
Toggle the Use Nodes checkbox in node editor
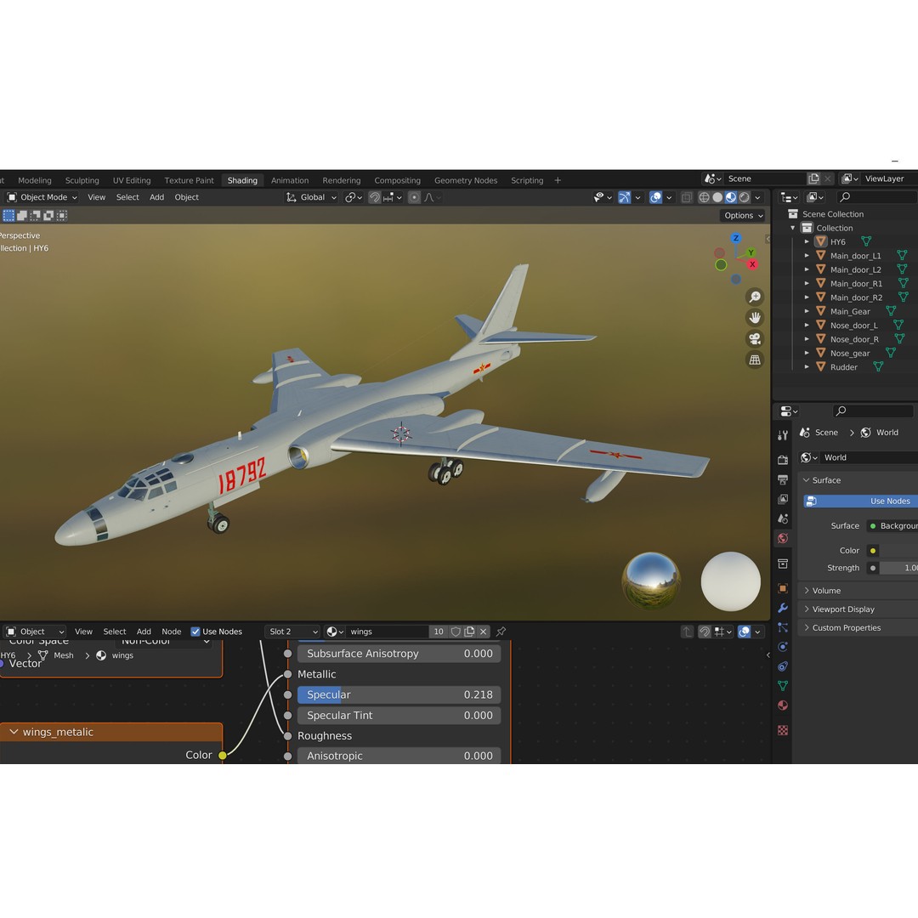(195, 632)
